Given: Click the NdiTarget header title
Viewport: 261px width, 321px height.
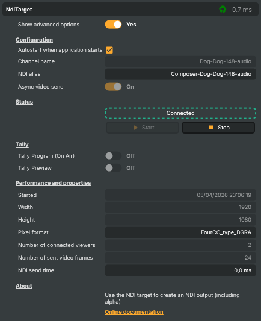Looking at the screenshot, I should [x=19, y=10].
